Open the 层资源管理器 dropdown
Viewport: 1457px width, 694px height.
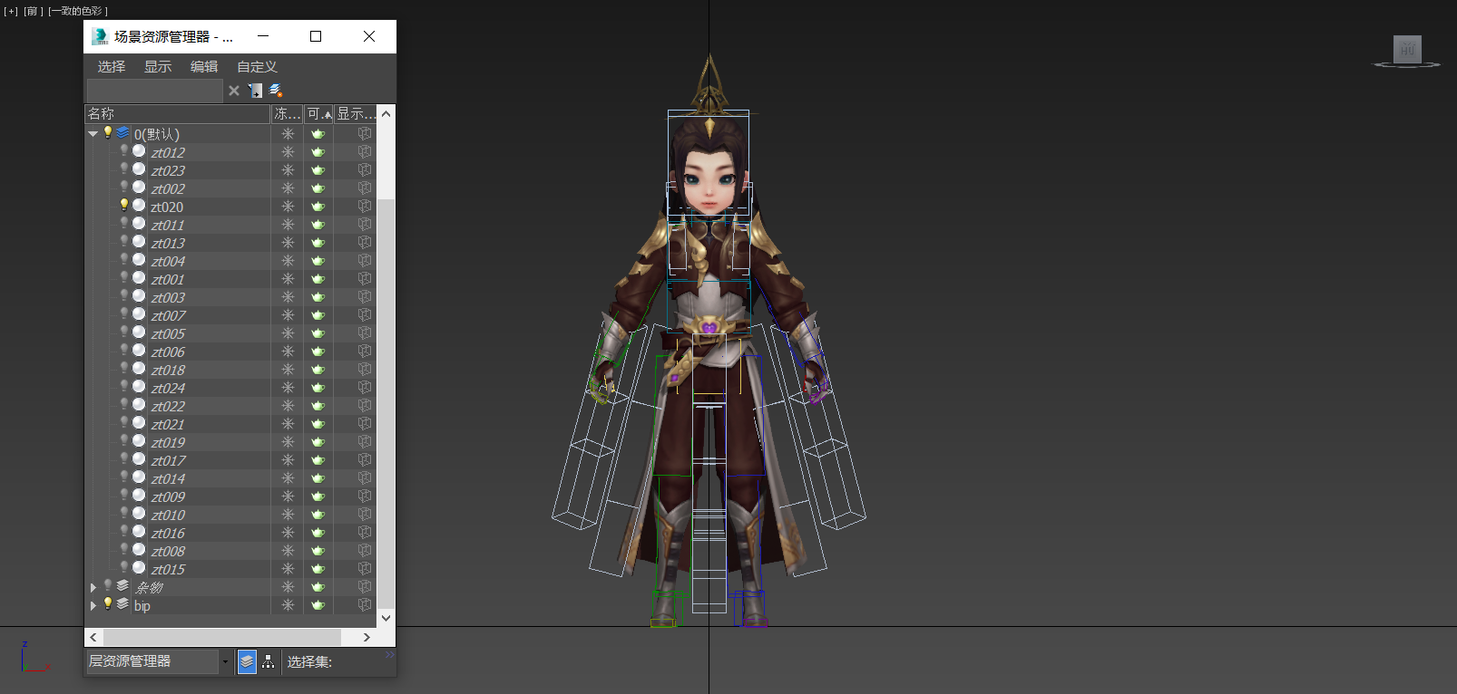pyautogui.click(x=226, y=662)
